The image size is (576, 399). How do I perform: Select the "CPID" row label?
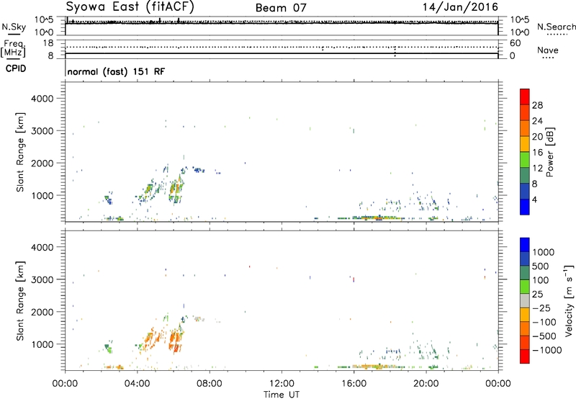(x=15, y=68)
